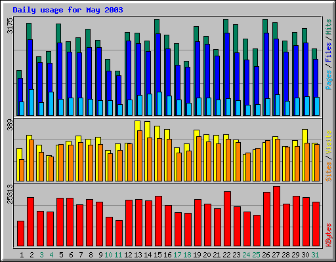Click the orange Sites bar for day 19
The image size is (336, 262).
pos(199,159)
